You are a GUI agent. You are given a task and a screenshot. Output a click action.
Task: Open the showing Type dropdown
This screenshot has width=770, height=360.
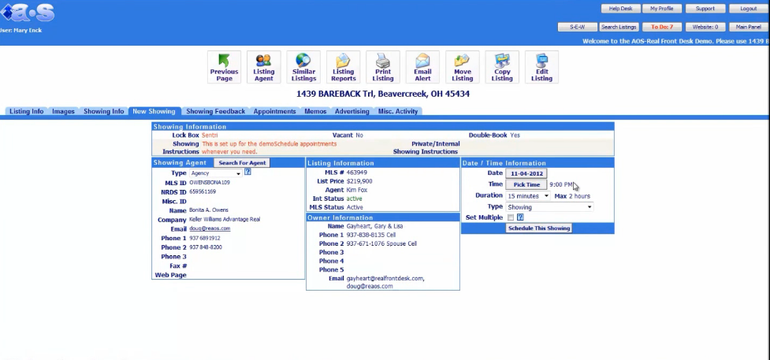(x=549, y=207)
